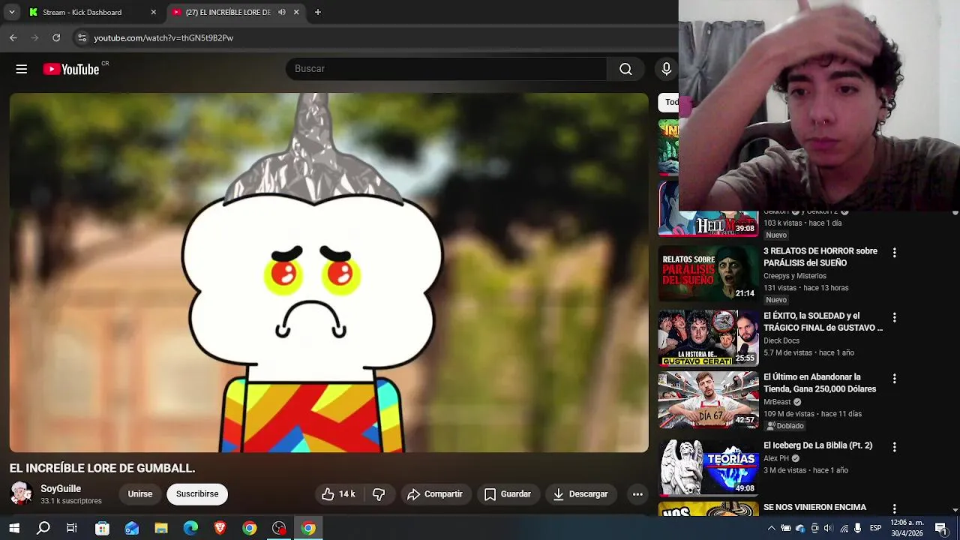Image resolution: width=960 pixels, height=540 pixels.
Task: Click the Buscar search input field
Action: click(x=446, y=69)
